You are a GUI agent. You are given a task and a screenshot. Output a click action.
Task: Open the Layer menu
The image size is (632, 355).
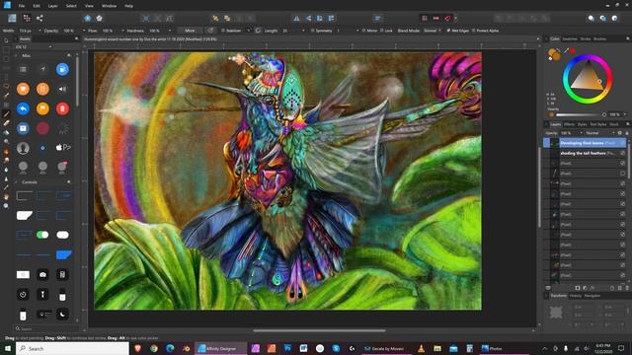[x=52, y=6]
